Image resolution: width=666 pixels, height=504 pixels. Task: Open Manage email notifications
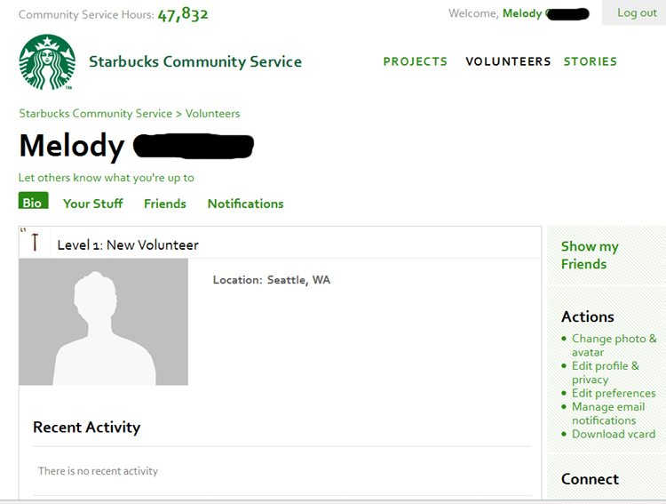tap(608, 413)
